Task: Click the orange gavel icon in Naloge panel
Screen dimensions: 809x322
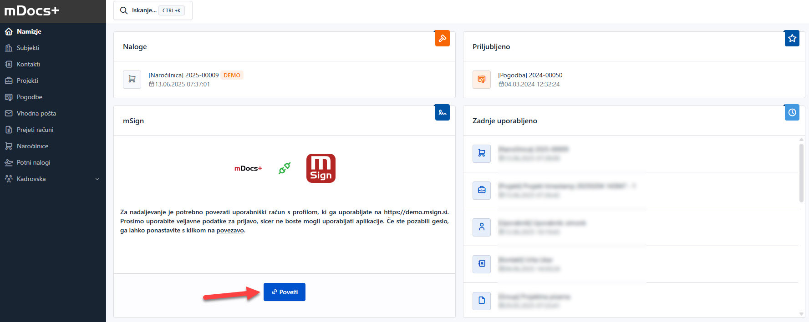Action: click(x=442, y=39)
